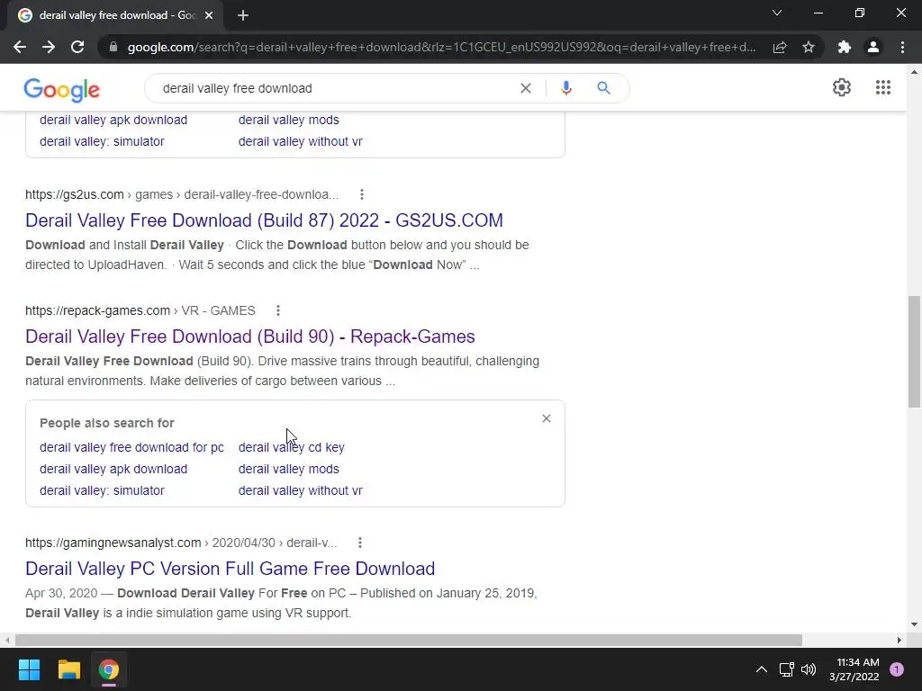
Task: Click the vertical scrollbar thumb
Action: 914,352
